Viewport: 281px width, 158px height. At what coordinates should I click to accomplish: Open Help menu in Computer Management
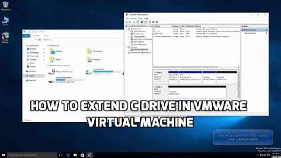click(146, 18)
